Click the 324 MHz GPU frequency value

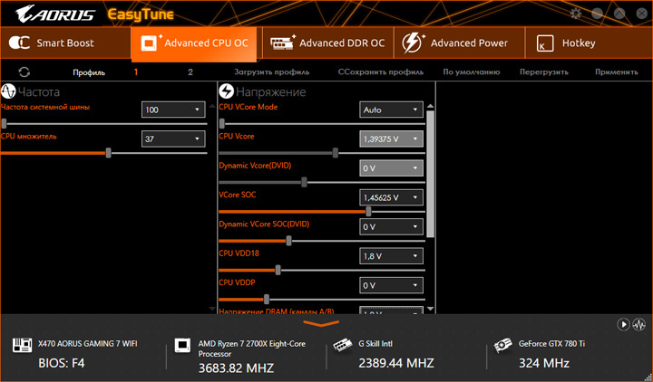[544, 363]
